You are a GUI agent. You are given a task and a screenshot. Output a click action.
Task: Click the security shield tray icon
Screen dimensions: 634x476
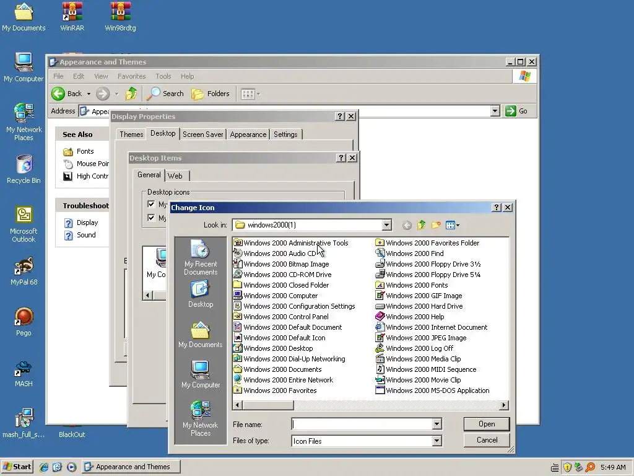(567, 467)
